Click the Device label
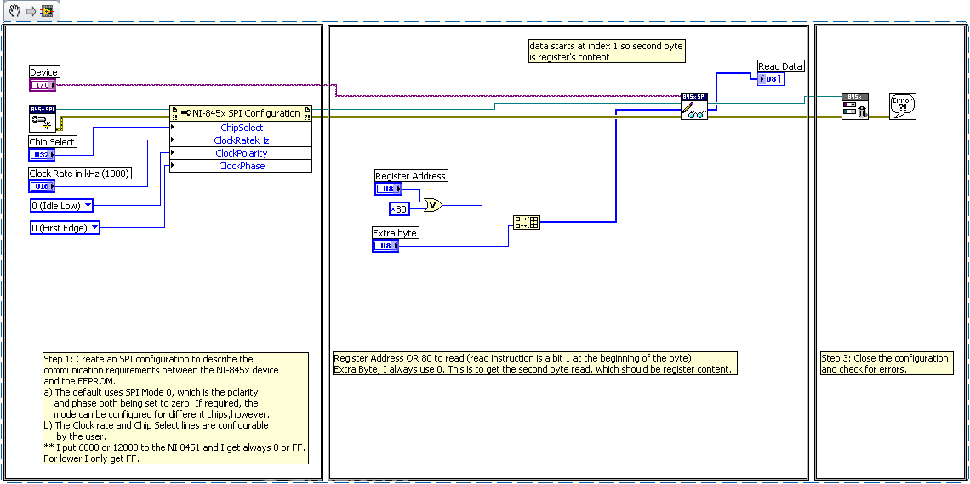 [x=44, y=72]
